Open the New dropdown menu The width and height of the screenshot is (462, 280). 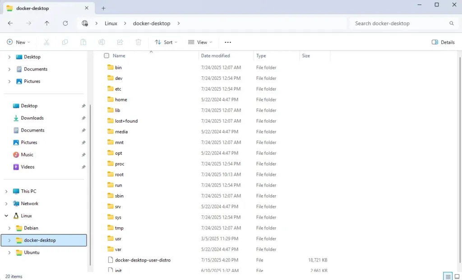18,42
